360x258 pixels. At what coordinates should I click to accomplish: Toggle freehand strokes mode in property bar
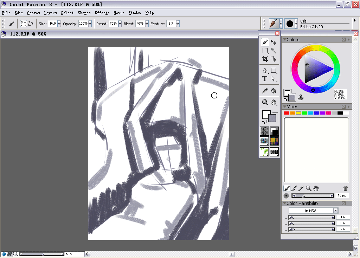tap(24, 24)
